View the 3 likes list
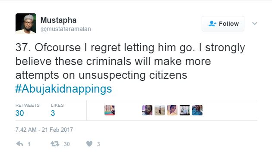This screenshot has height=155, width=272. (57, 110)
